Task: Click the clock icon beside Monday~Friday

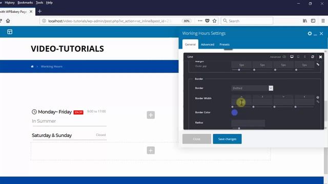Action: point(34,112)
